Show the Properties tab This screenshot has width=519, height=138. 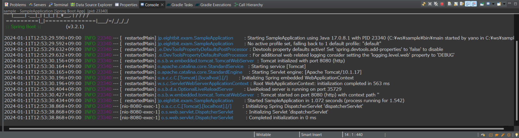(x=126, y=5)
